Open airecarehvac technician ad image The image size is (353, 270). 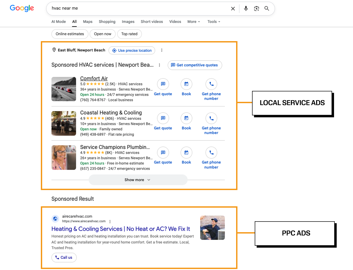pyautogui.click(x=213, y=228)
